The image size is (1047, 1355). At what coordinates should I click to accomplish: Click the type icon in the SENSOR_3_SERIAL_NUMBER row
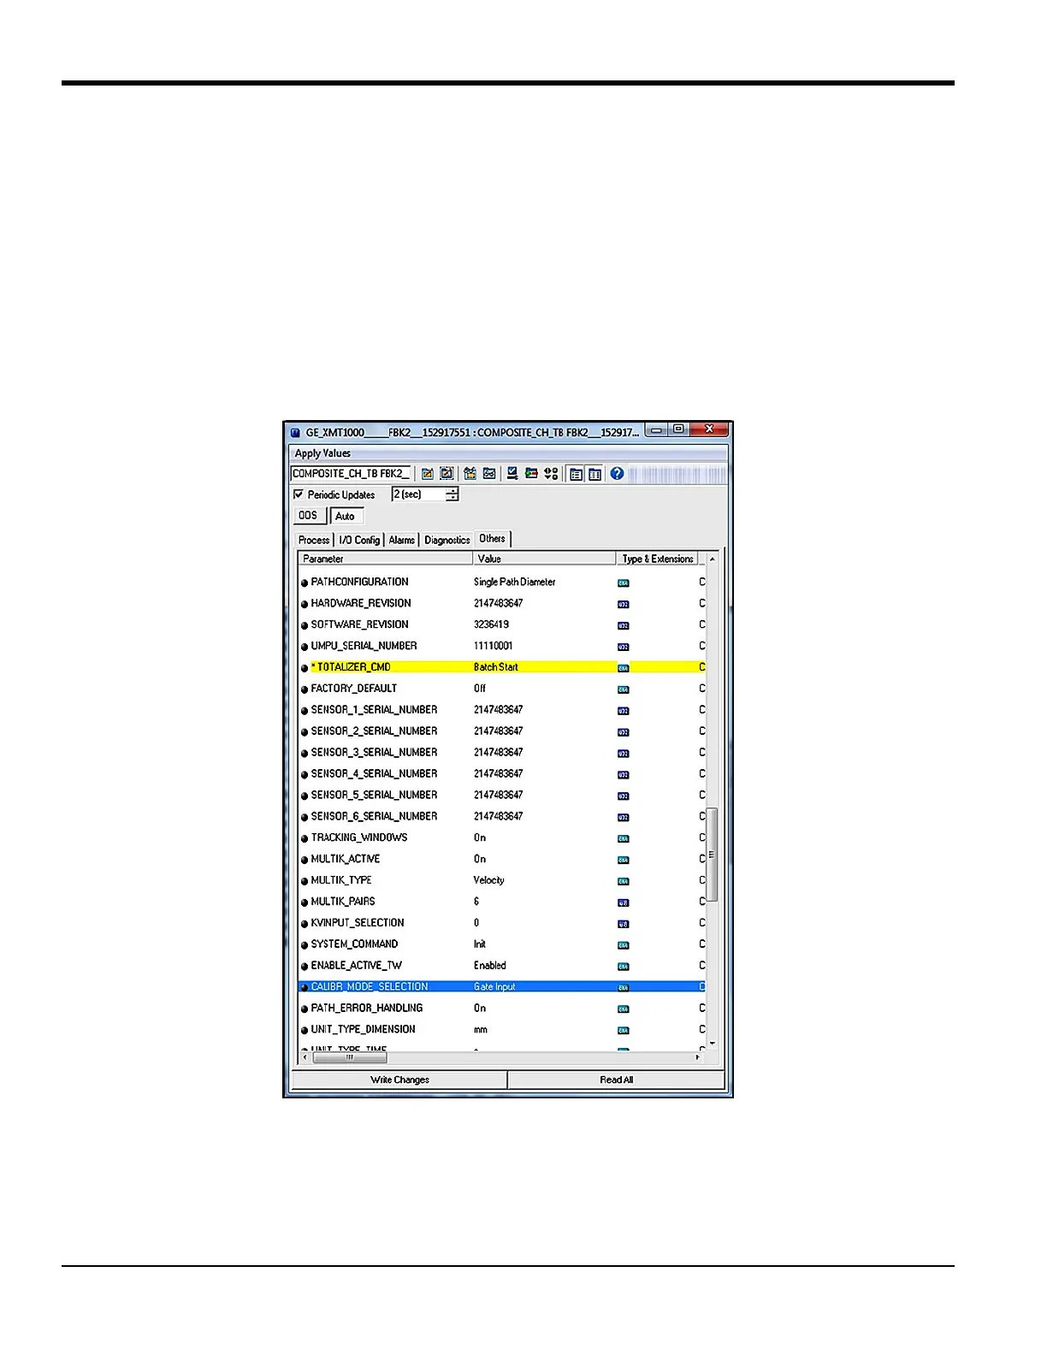pos(624,754)
